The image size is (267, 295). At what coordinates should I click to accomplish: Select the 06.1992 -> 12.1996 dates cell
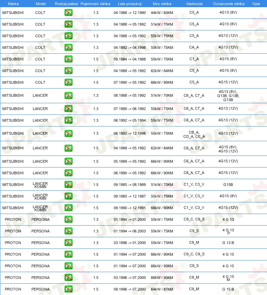(130, 133)
